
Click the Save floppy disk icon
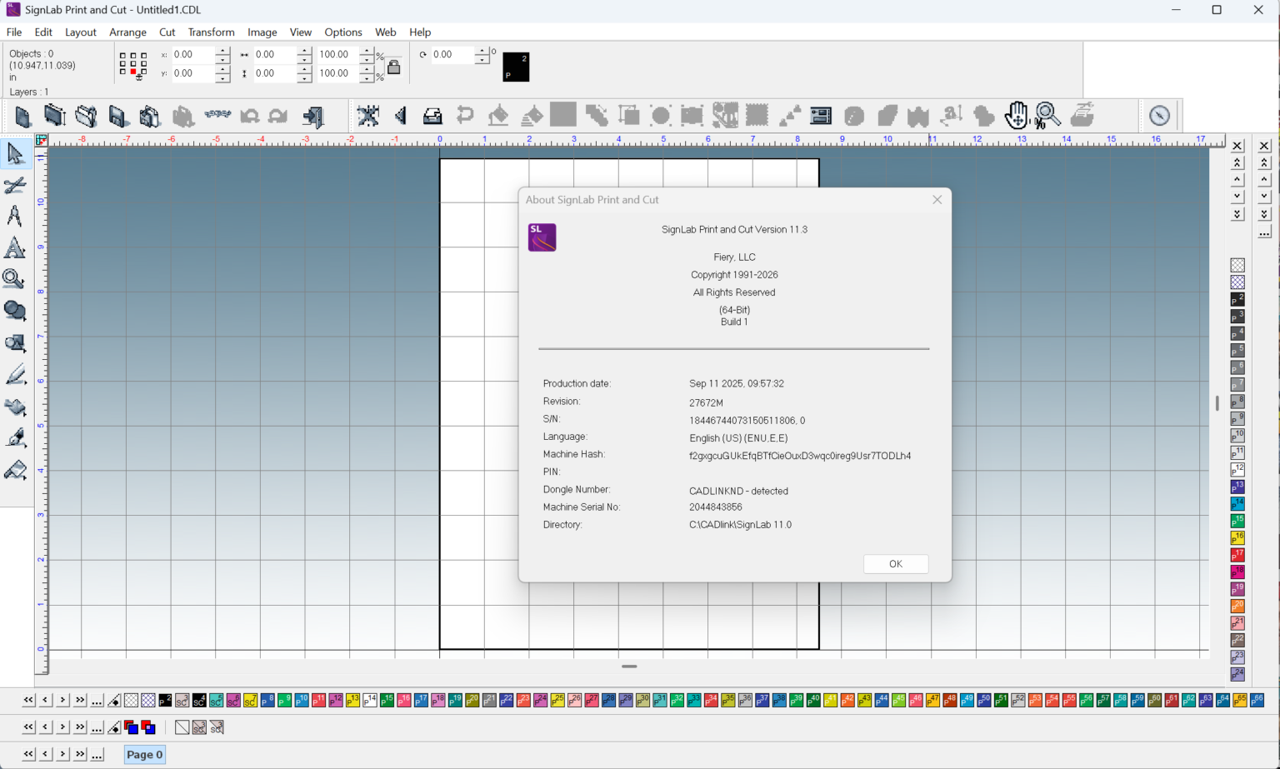(x=117, y=117)
